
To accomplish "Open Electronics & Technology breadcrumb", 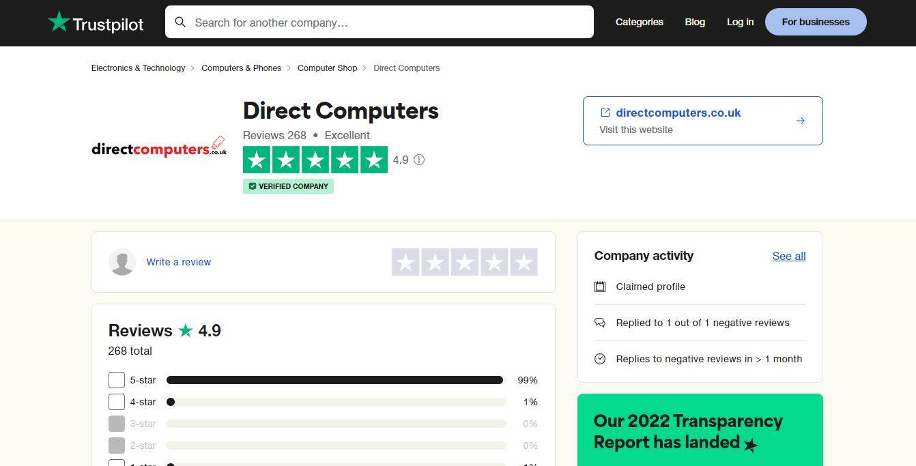I will click(x=138, y=68).
